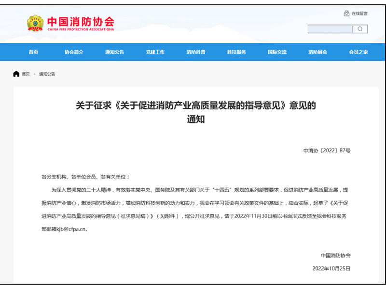The width and height of the screenshot is (386, 289).
Task: Go to 会员之家 section
Action: tap(358, 52)
